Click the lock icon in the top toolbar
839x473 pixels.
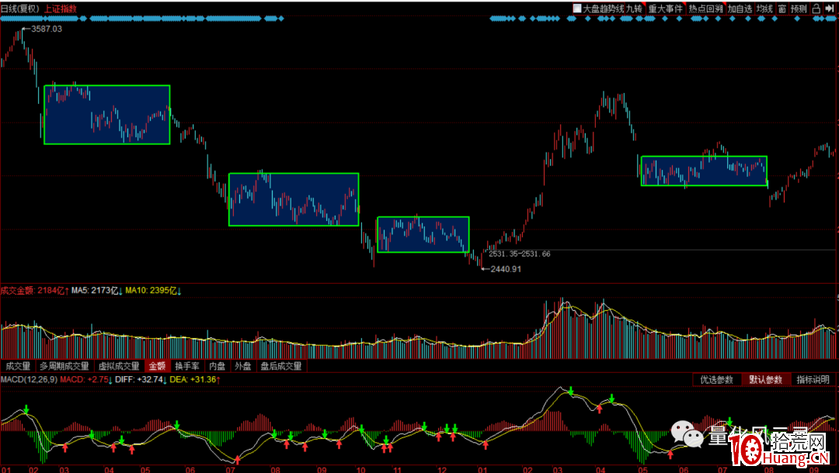click(816, 9)
